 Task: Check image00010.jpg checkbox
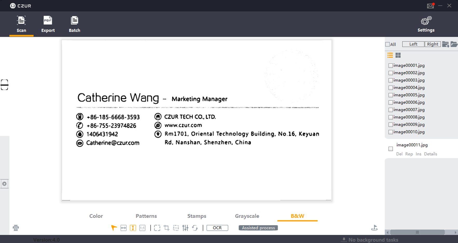391,132
